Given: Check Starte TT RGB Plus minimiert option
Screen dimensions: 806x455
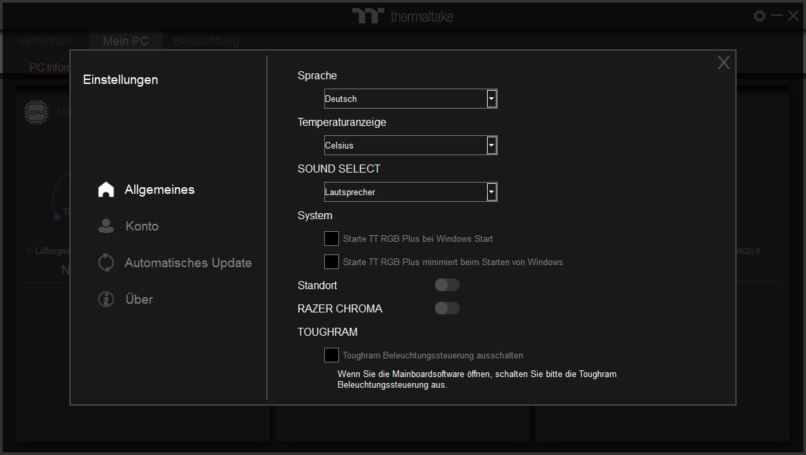Looking at the screenshot, I should tap(332, 261).
